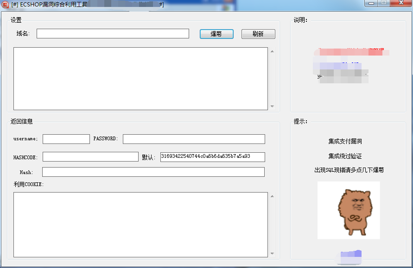The height and width of the screenshot is (268, 413).
Task: Click the HASHCODE label
Action: tap(25, 157)
